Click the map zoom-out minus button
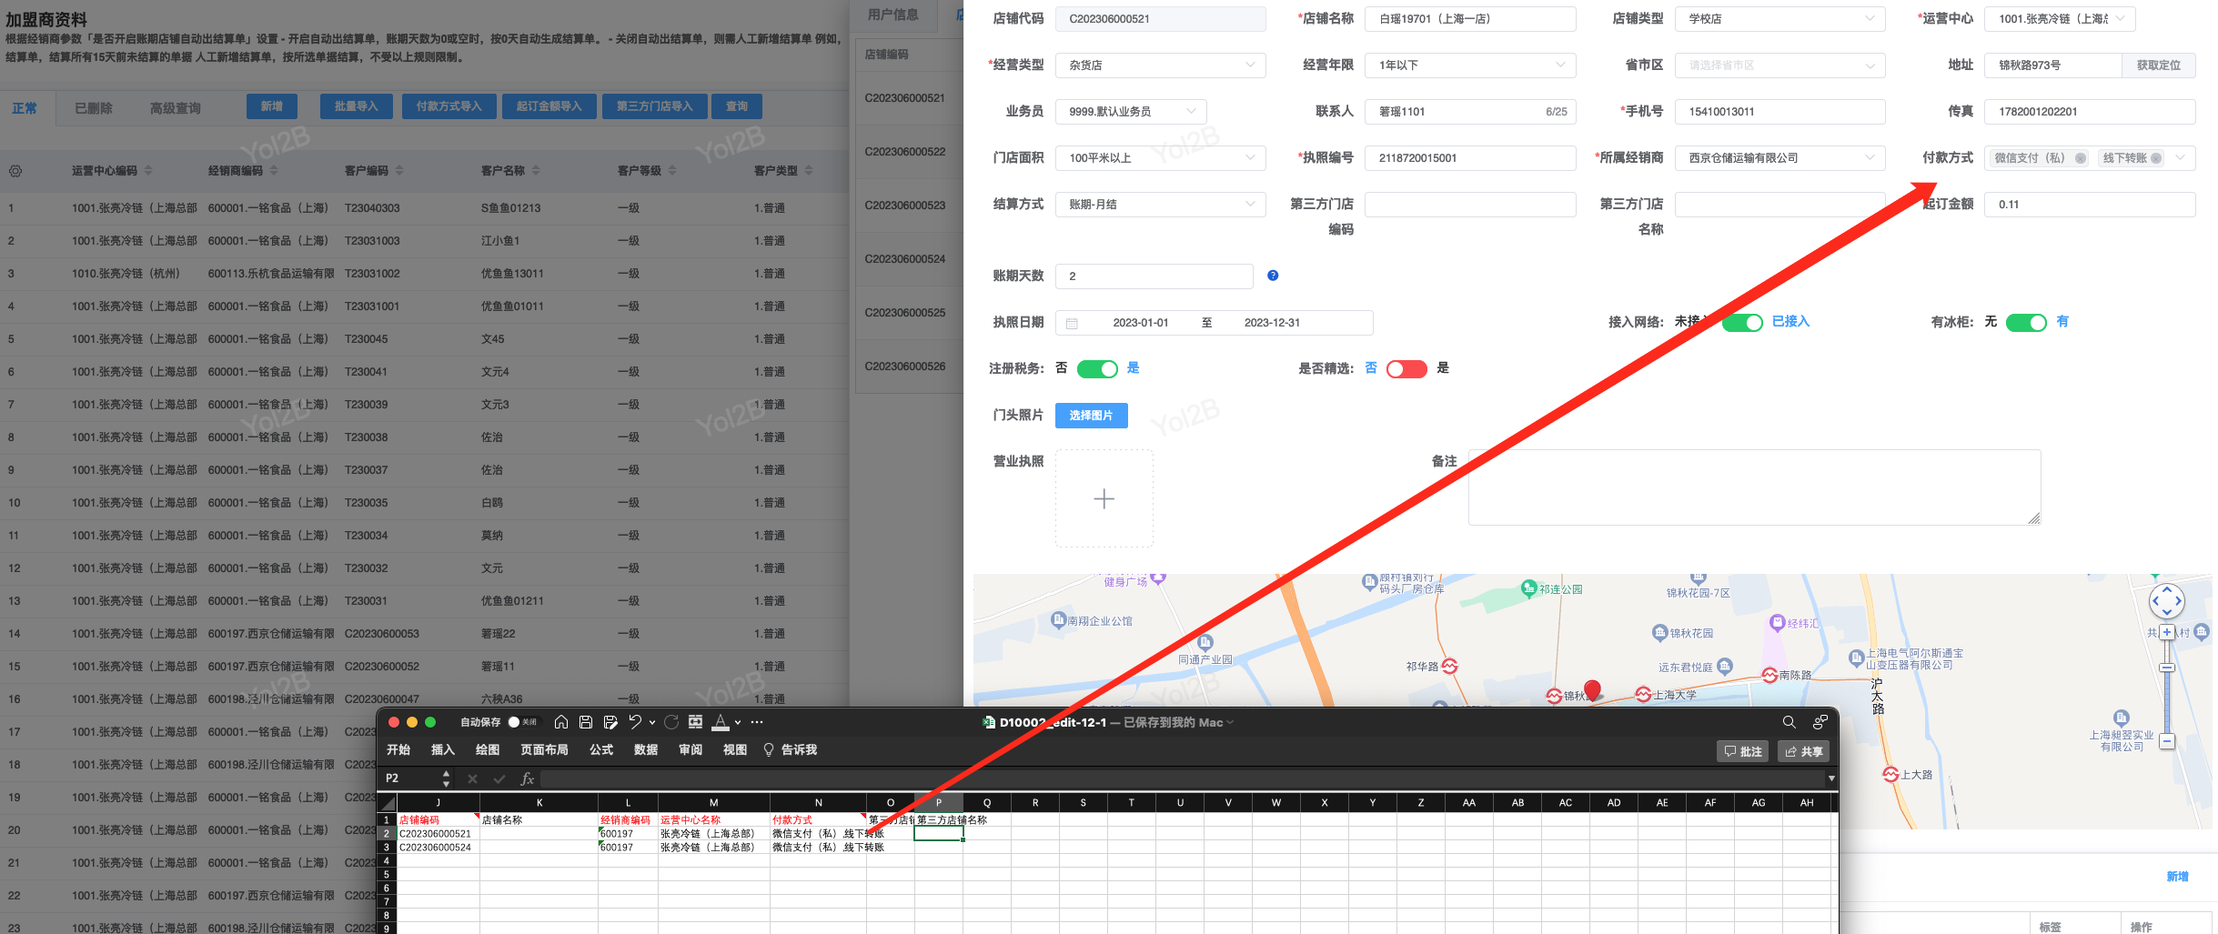2218x934 pixels. (2167, 741)
